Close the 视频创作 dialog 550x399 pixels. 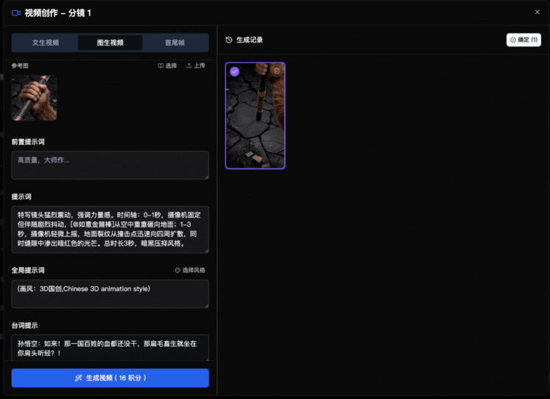pos(537,12)
